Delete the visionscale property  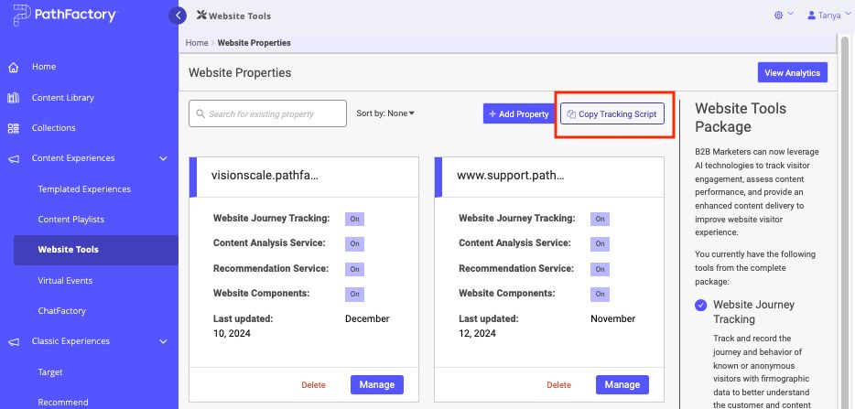[314, 385]
